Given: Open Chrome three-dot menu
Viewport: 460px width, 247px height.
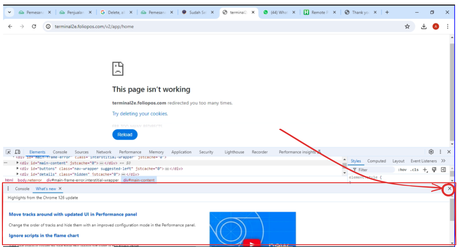Looking at the screenshot, I should (x=448, y=26).
